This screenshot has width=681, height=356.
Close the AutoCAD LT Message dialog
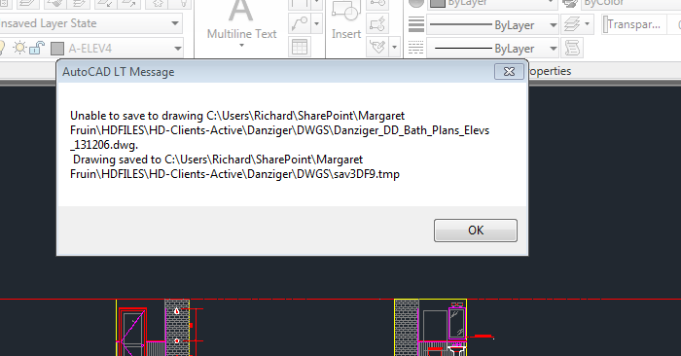509,72
